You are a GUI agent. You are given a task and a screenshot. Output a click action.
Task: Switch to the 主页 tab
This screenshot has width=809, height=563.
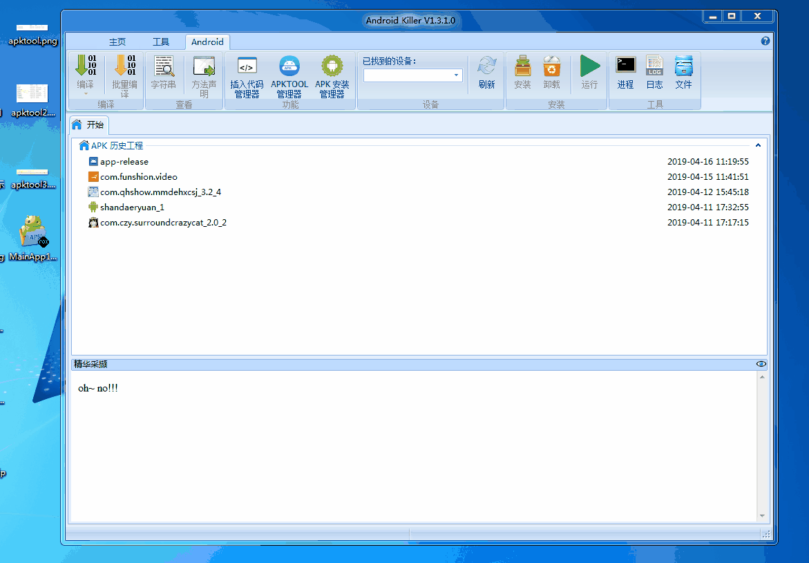tap(117, 41)
